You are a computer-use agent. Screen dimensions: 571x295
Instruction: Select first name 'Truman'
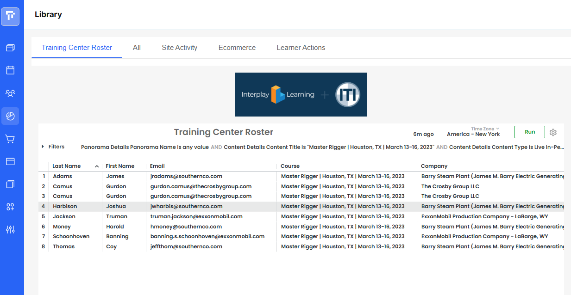coord(116,216)
